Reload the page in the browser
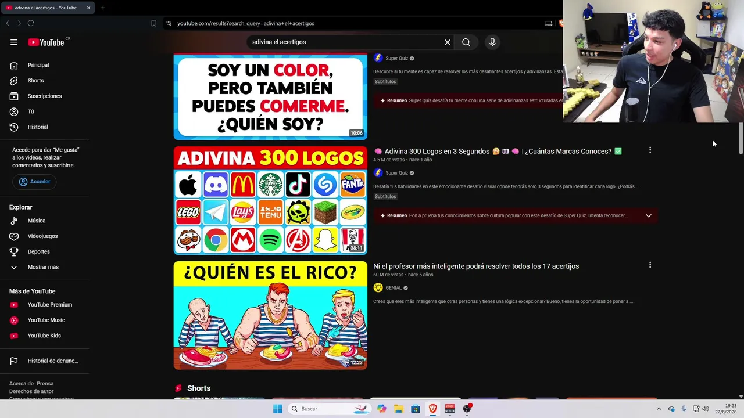 (31, 23)
